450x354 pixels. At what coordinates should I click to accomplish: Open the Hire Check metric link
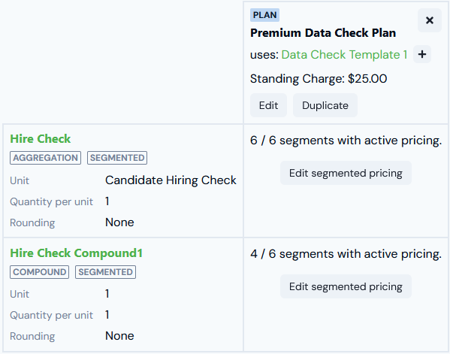click(x=40, y=139)
